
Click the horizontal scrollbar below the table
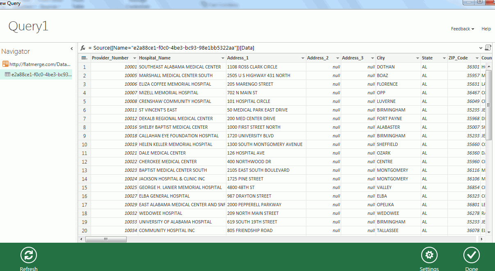click(106, 239)
